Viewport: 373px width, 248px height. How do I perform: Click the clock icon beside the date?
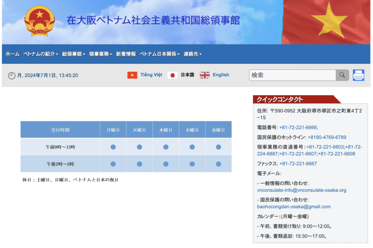click(x=12, y=76)
